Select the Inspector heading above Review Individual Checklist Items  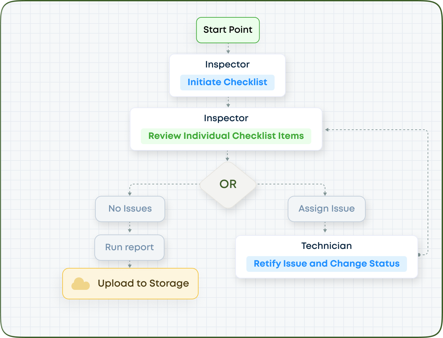pos(226,118)
